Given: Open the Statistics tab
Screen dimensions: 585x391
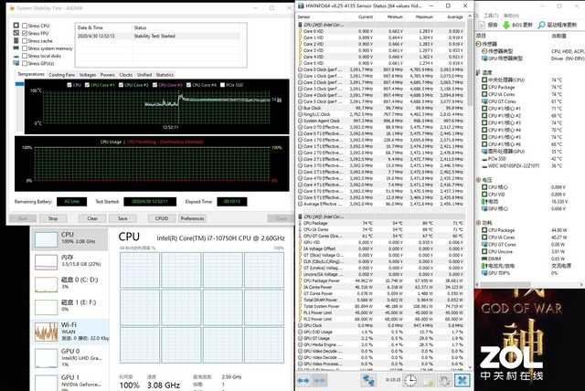Looking at the screenshot, I should [x=165, y=75].
